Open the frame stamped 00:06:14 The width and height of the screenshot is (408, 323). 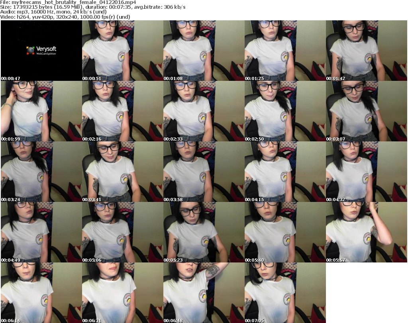pyautogui.click(x=41, y=293)
